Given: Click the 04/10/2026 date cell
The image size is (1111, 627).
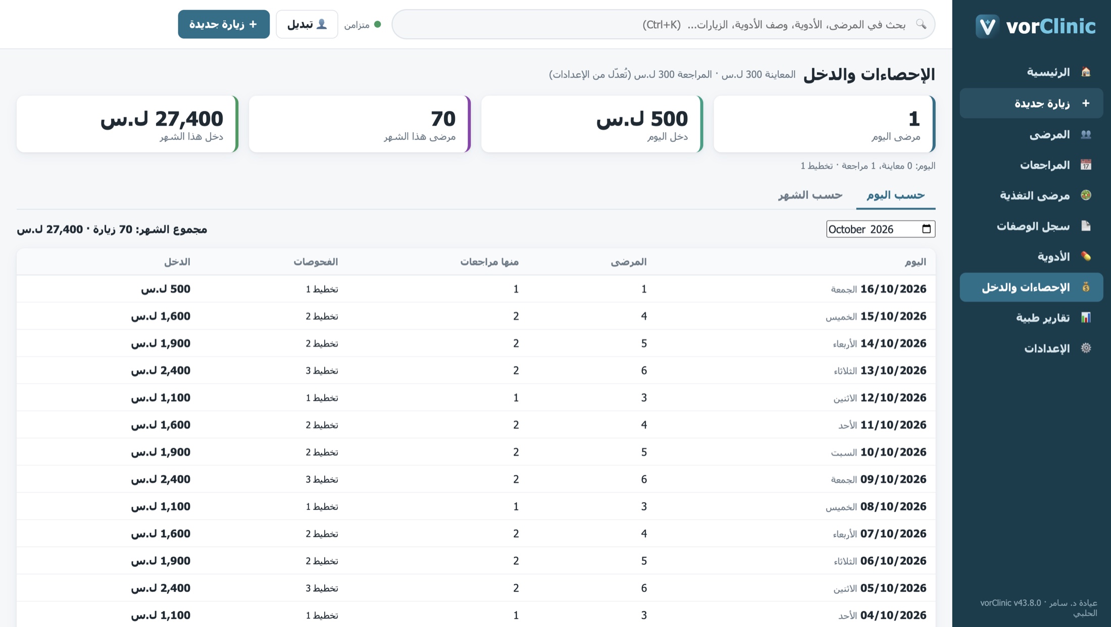Looking at the screenshot, I should [x=893, y=615].
